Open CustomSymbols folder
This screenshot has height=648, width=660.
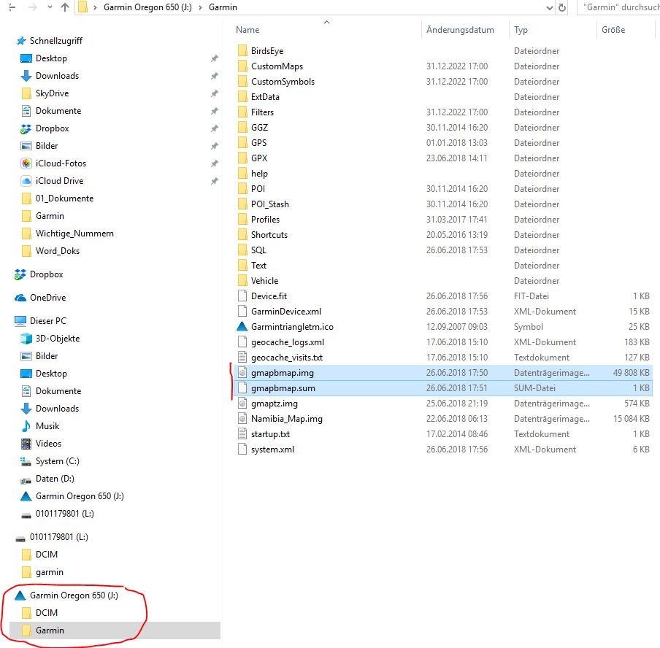coord(283,82)
